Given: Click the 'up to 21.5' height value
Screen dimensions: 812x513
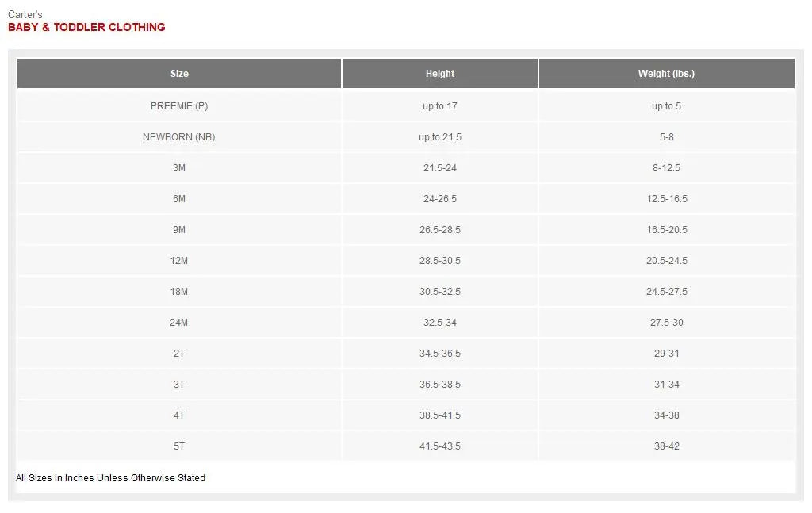Looking at the screenshot, I should click(440, 137).
